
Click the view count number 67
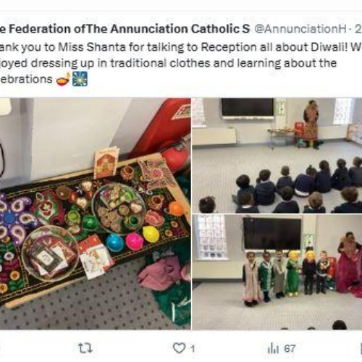[x=290, y=348]
